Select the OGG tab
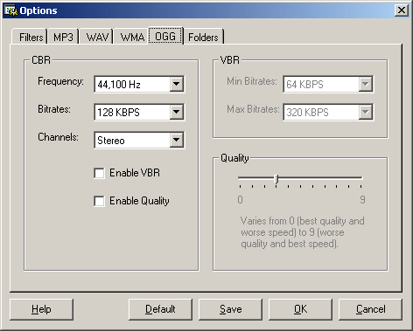Image resolution: width=413 pixels, height=331 pixels. [x=165, y=37]
